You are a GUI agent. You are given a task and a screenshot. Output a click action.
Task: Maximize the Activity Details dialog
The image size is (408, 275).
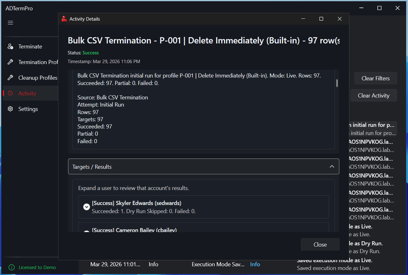pos(321,19)
